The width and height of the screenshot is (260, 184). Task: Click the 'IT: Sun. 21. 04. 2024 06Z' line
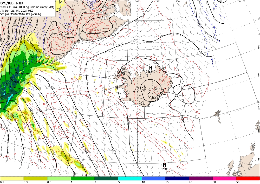pyautogui.click(x=17, y=11)
